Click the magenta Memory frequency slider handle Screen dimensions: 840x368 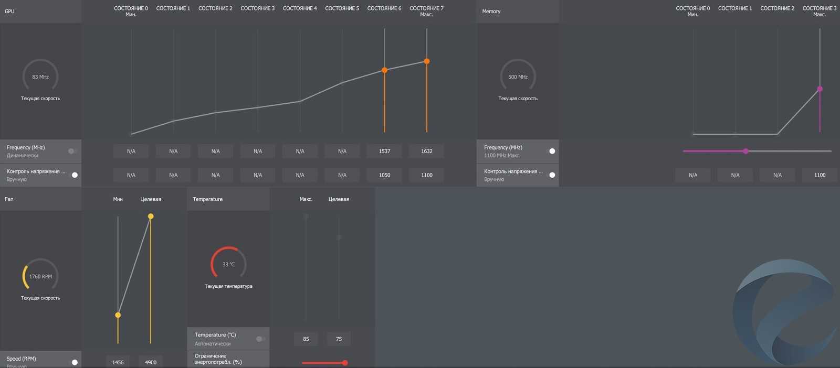745,151
